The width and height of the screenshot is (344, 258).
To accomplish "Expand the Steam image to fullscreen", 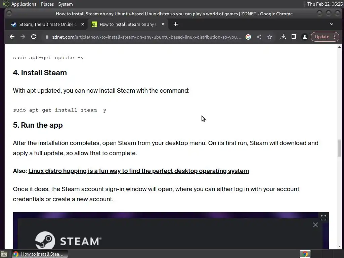I will [x=324, y=218].
